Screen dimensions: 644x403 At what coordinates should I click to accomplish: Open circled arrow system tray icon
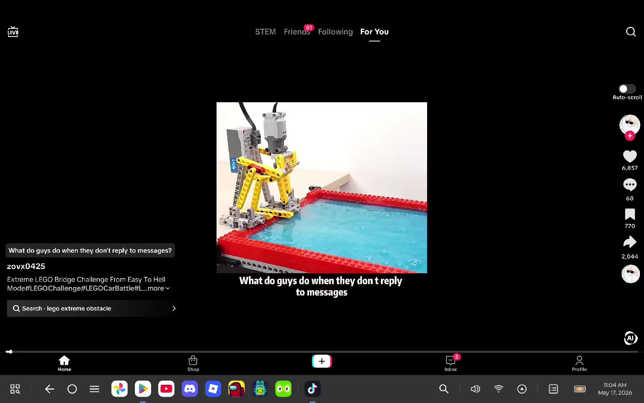coord(522,389)
